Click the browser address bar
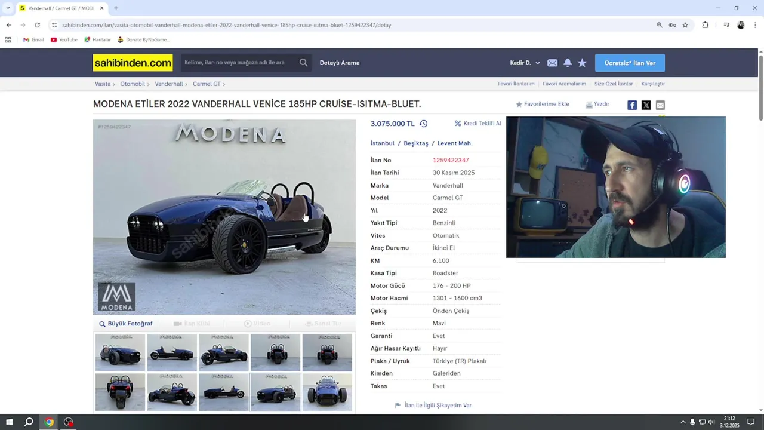The height and width of the screenshot is (430, 764). [352, 25]
